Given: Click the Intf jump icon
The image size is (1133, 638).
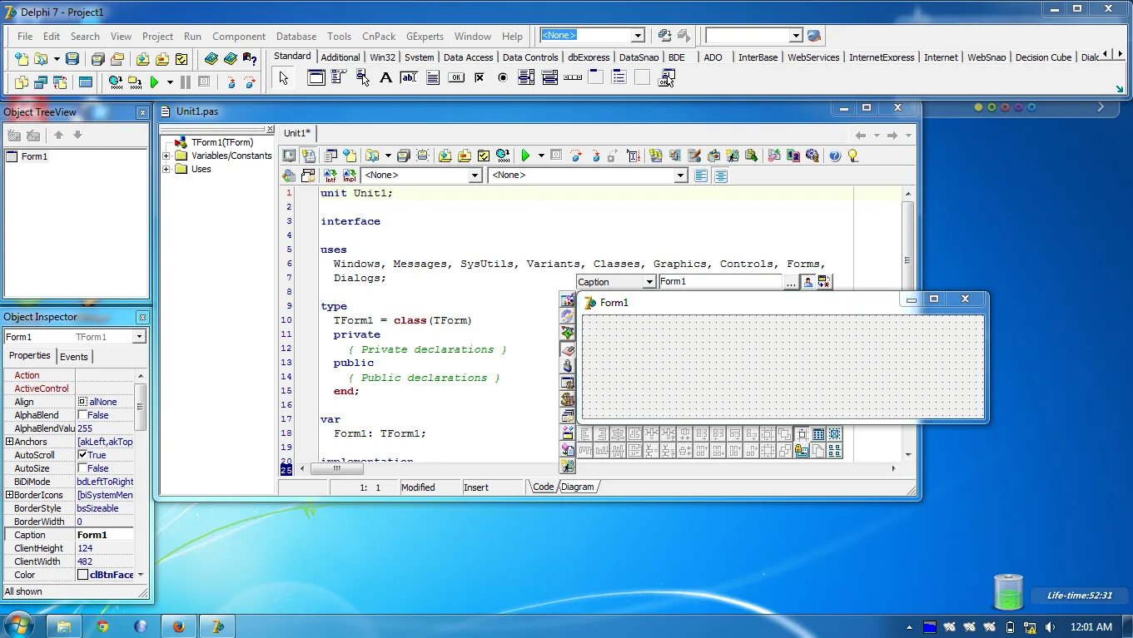Looking at the screenshot, I should tap(330, 176).
